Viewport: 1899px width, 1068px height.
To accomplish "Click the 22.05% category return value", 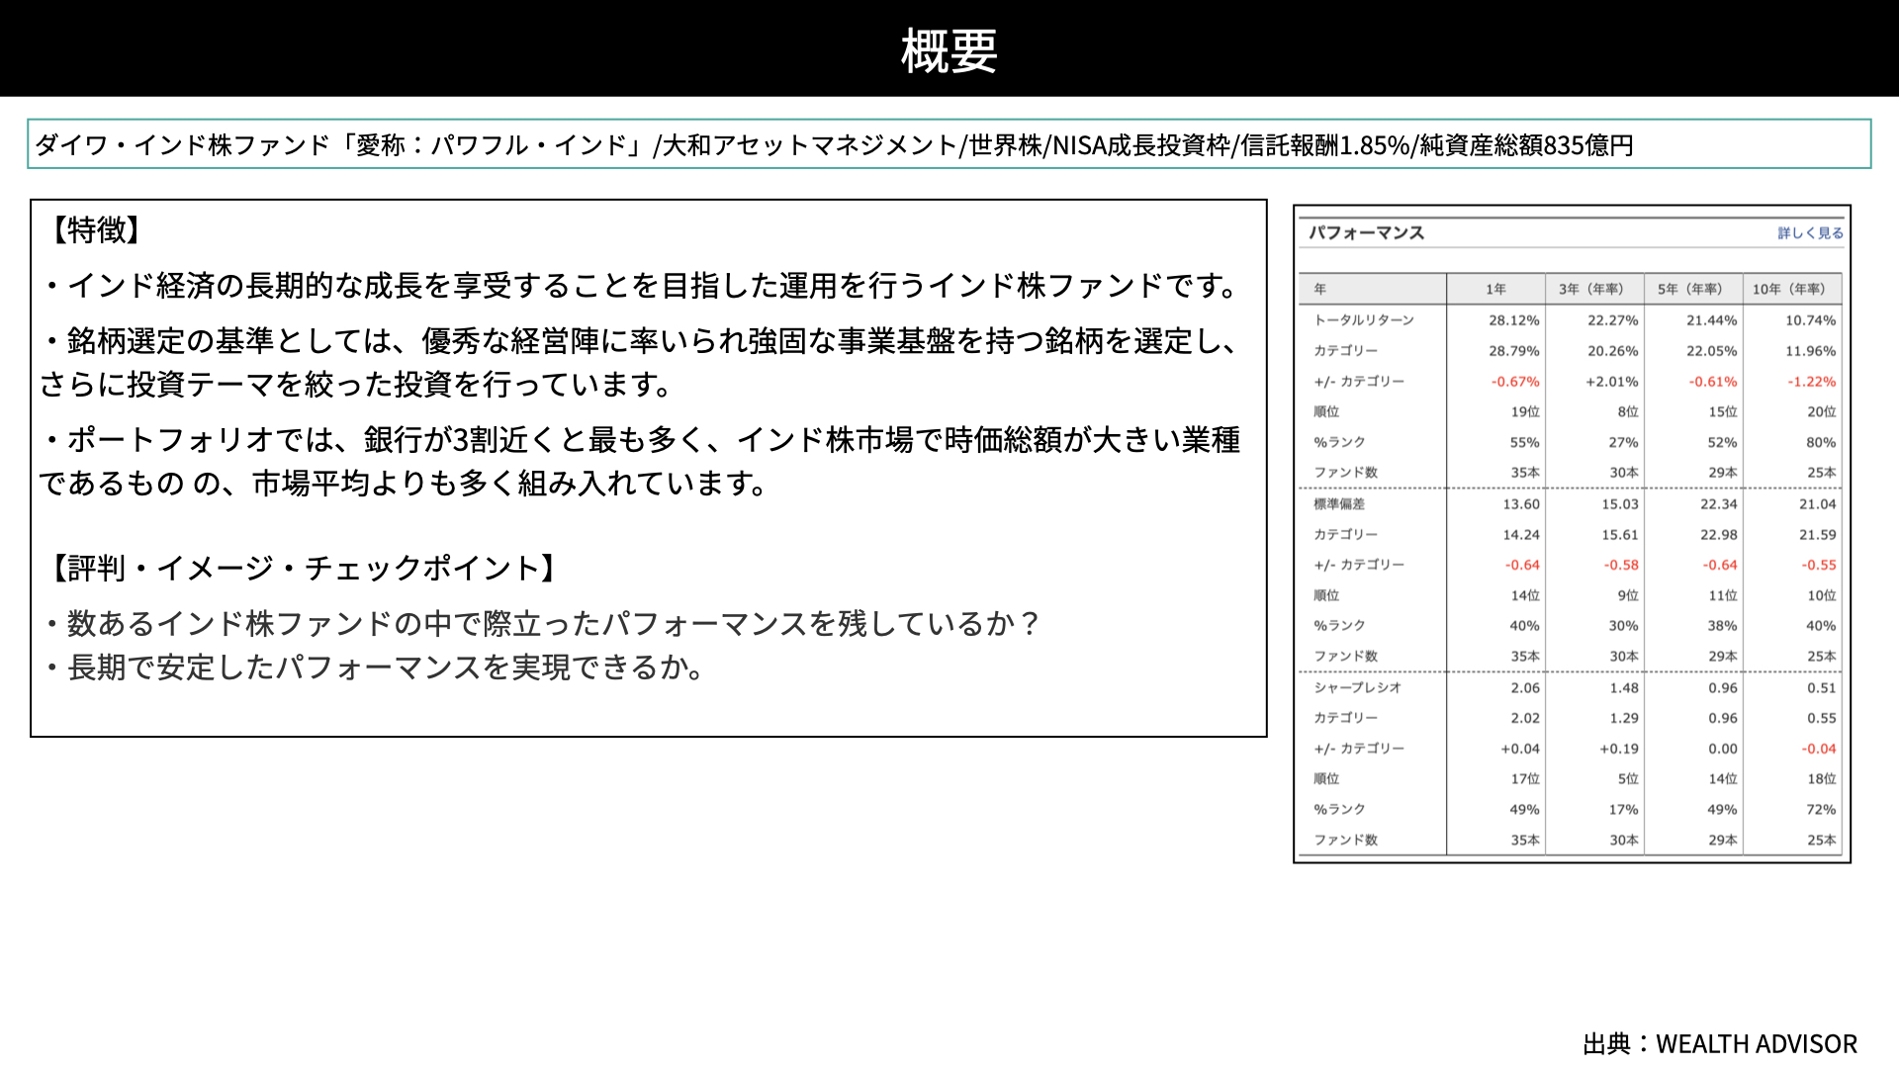I will 1712,351.
